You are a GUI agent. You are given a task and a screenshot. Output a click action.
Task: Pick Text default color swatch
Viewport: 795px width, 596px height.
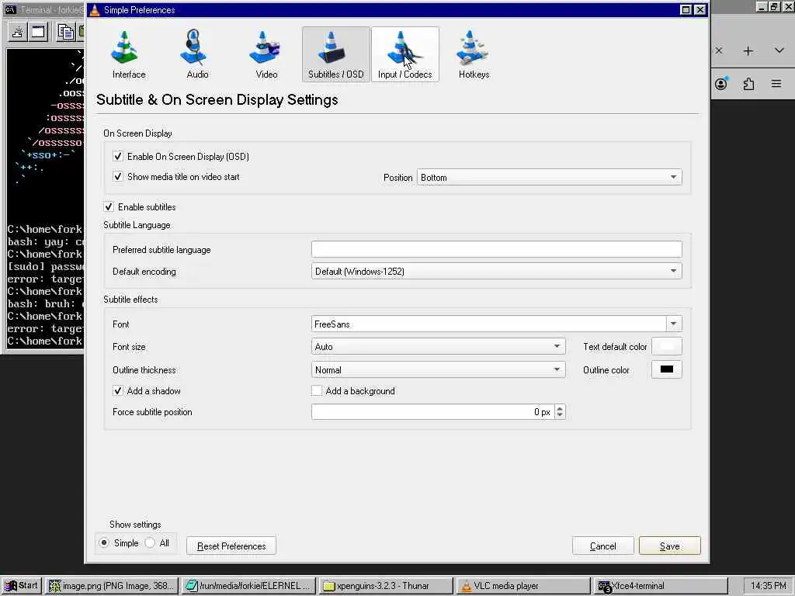(666, 347)
